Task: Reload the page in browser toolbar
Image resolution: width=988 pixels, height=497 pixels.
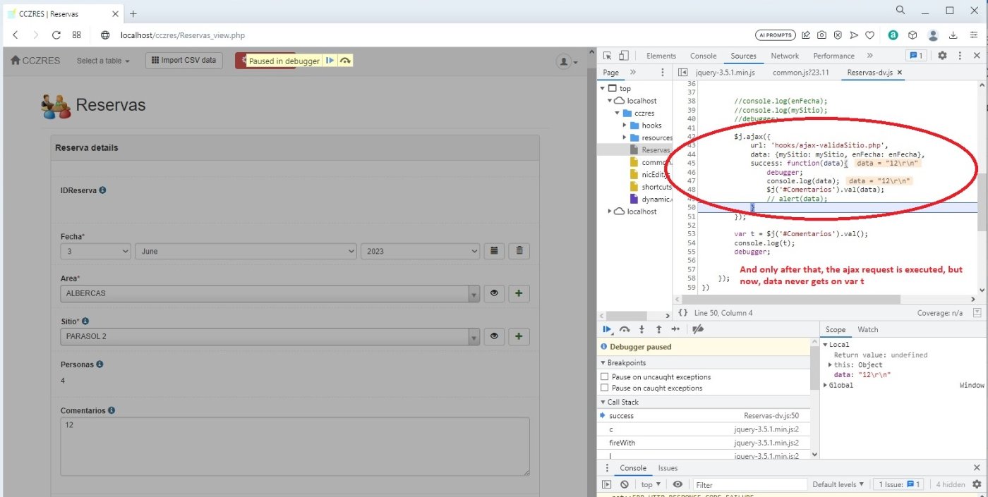Action: (56, 35)
